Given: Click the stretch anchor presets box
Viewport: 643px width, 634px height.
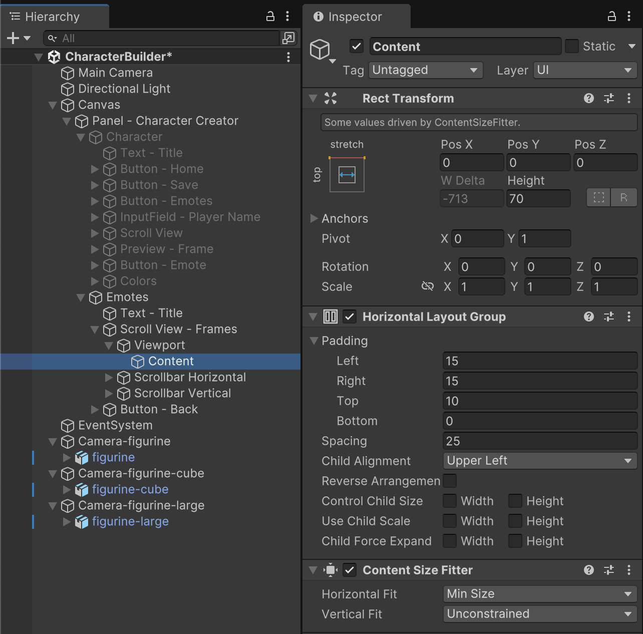Looking at the screenshot, I should pyautogui.click(x=347, y=175).
